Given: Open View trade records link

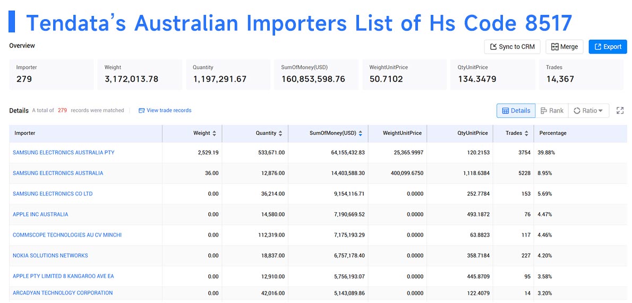Looking at the screenshot, I should (x=165, y=110).
